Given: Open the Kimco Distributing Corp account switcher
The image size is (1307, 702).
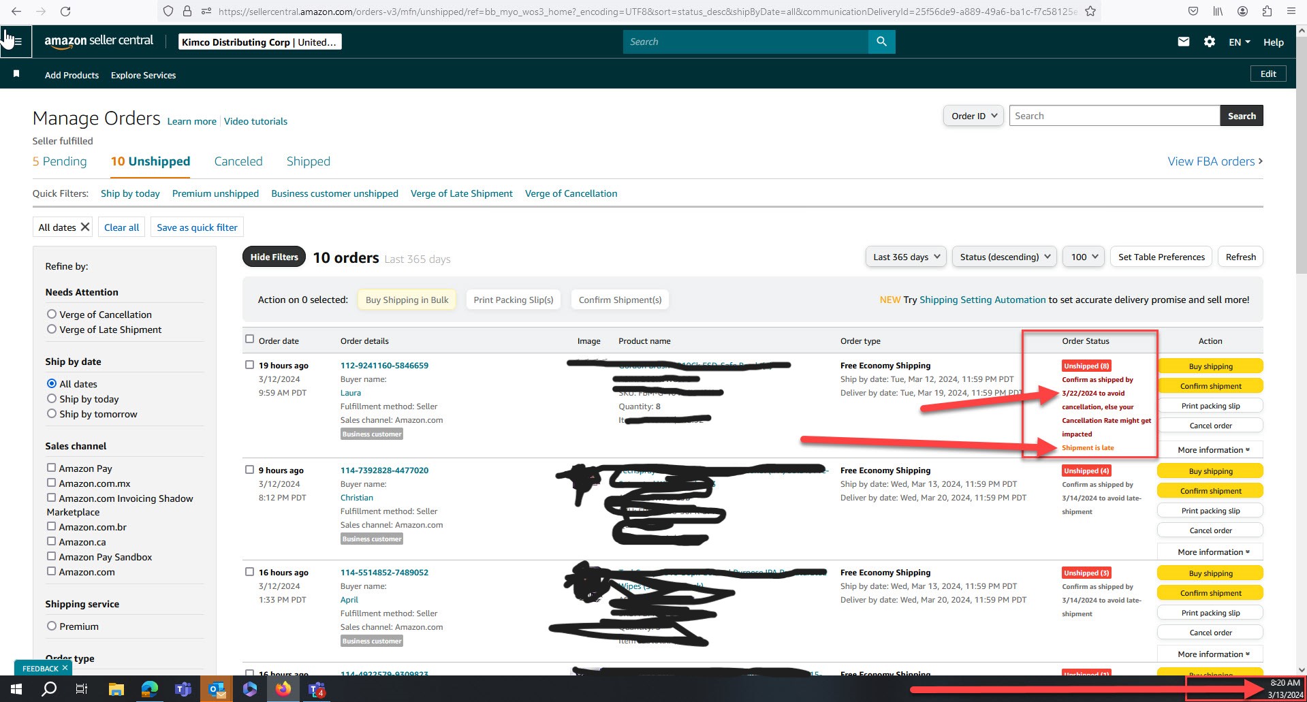Looking at the screenshot, I should pyautogui.click(x=259, y=42).
